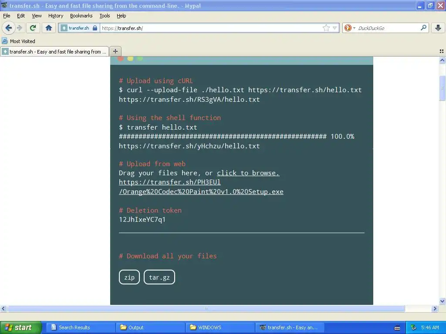Show tab groups grid icon
Viewport: 446px width, 334px height.
pos(442,51)
